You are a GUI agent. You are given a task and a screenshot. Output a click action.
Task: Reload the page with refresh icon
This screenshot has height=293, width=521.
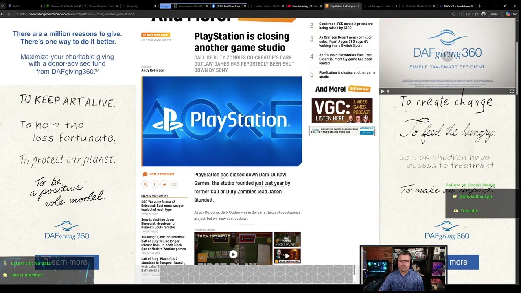point(10,14)
